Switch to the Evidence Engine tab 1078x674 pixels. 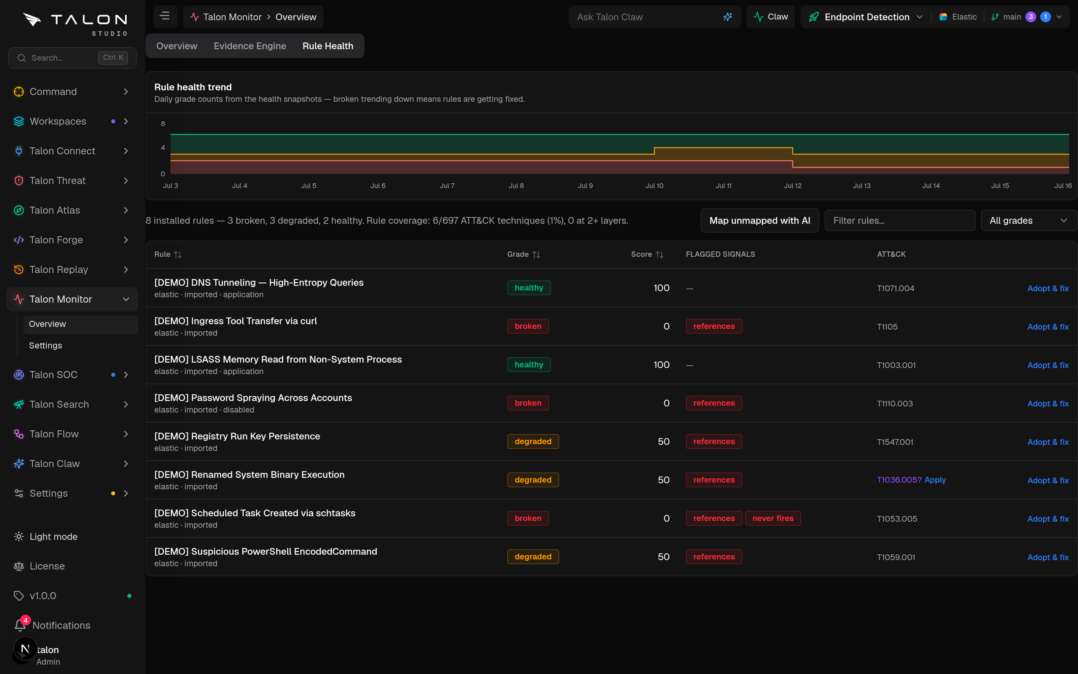[249, 46]
